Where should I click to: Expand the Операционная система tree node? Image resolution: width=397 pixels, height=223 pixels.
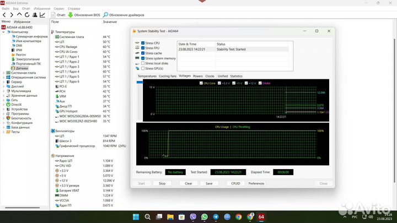tap(3, 78)
